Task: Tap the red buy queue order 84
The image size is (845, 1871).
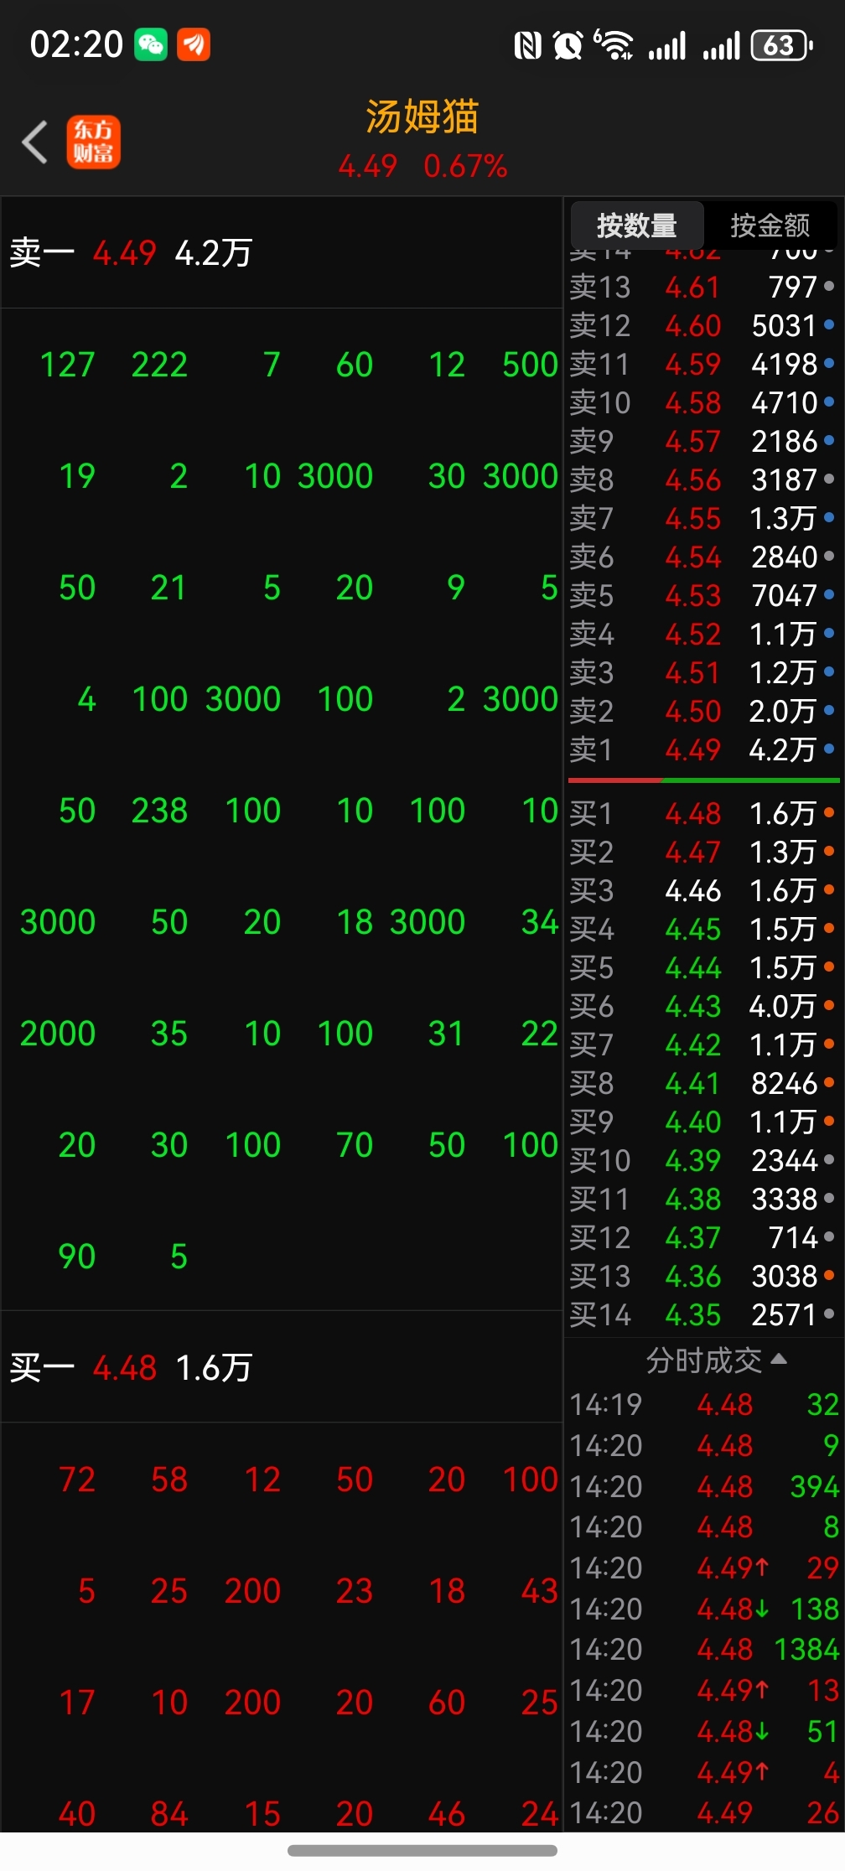Action: point(169,1814)
